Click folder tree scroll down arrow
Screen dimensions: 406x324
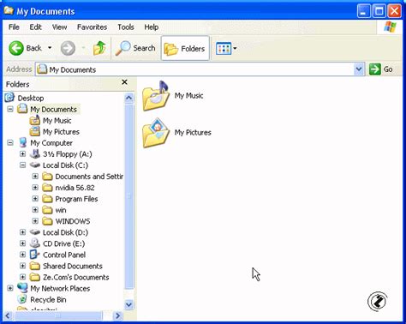[x=129, y=304]
